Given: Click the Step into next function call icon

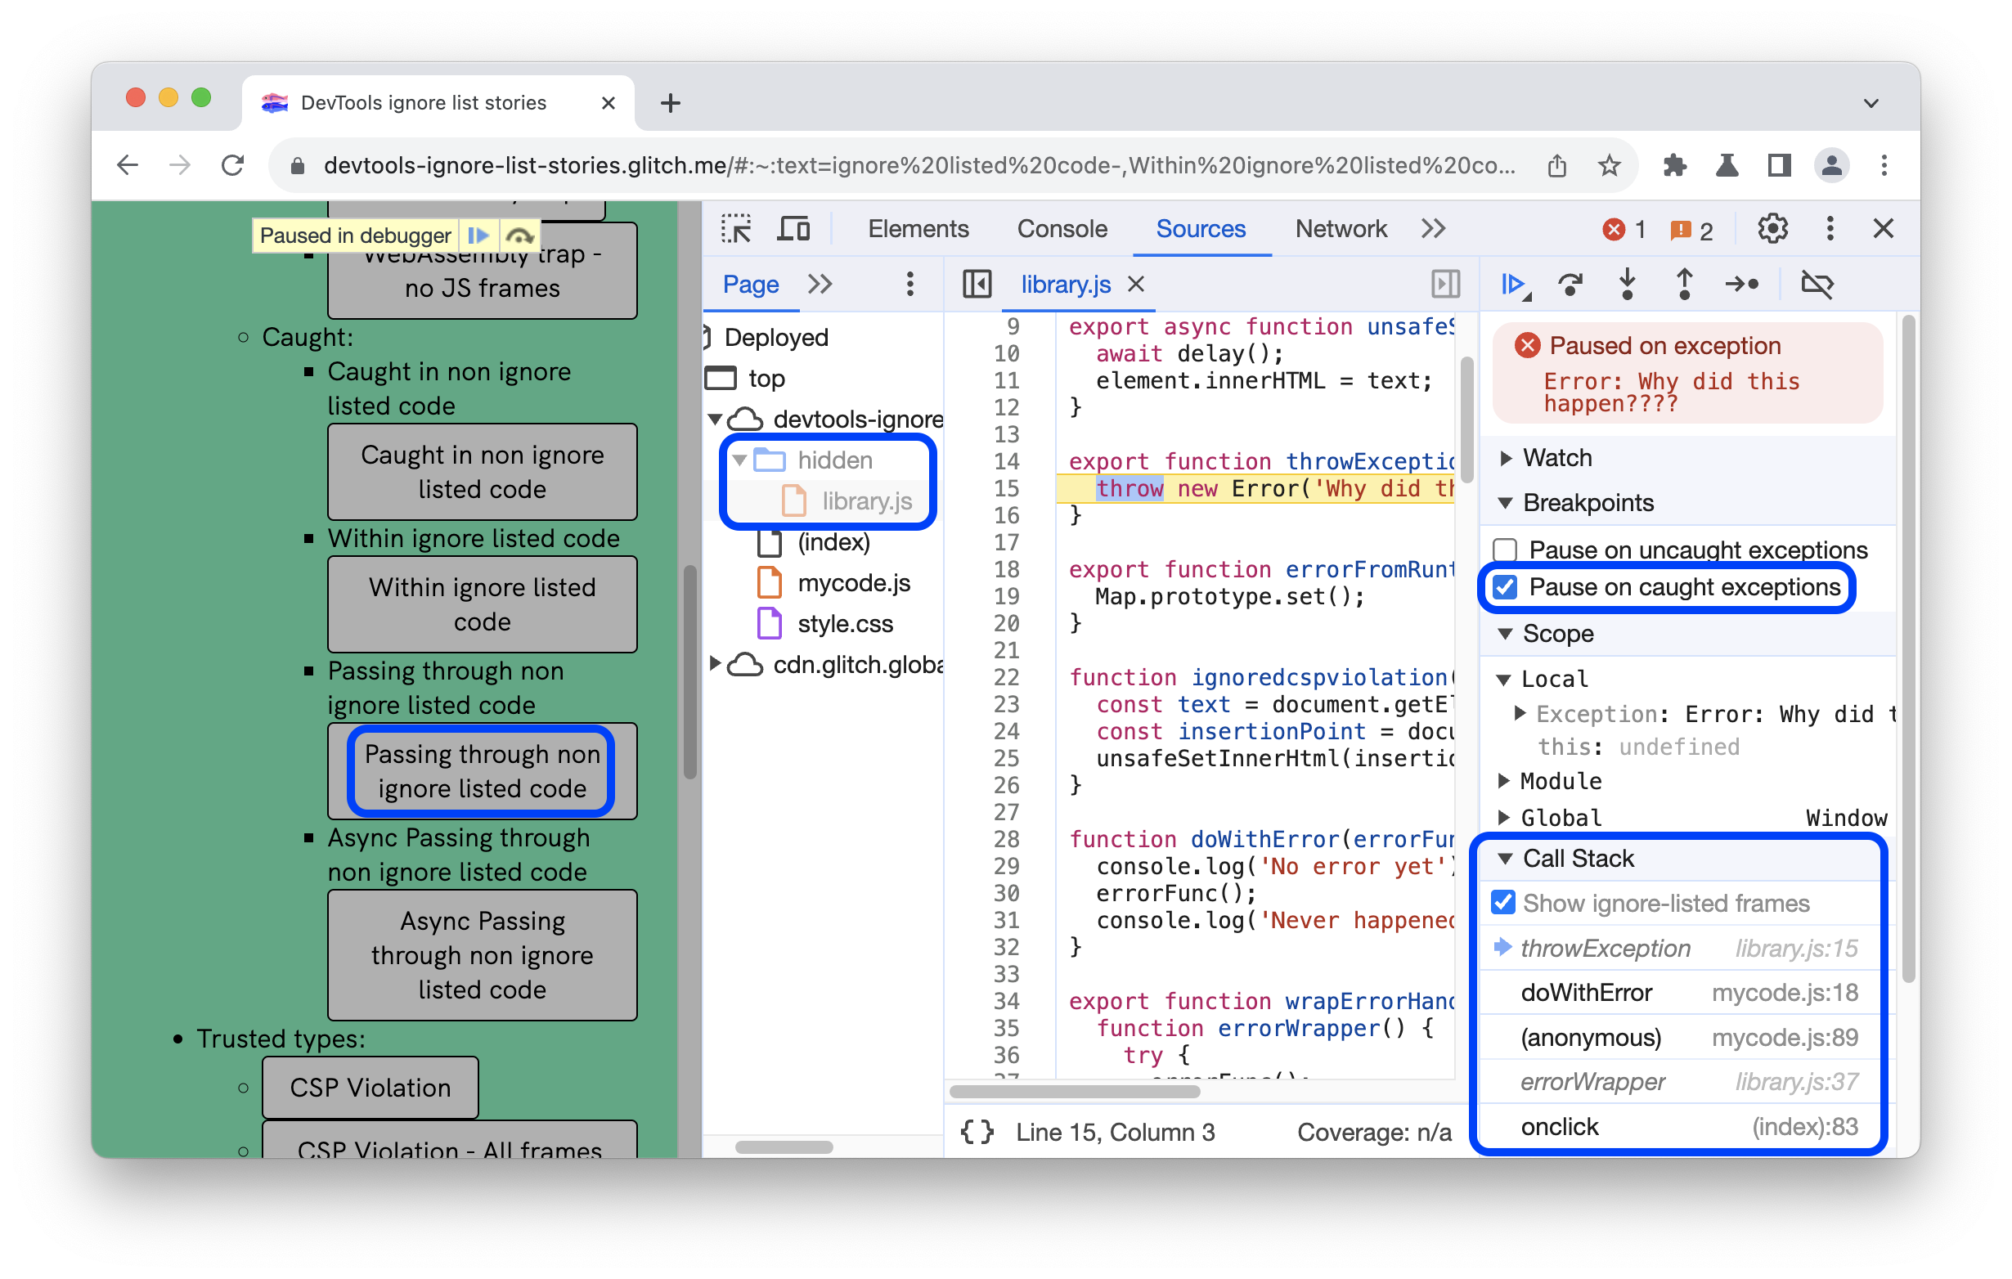Looking at the screenshot, I should 1633,285.
